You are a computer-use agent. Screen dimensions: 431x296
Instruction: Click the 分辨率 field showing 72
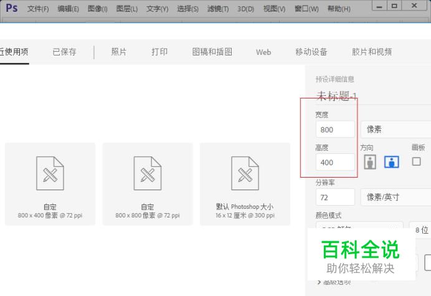pos(335,198)
